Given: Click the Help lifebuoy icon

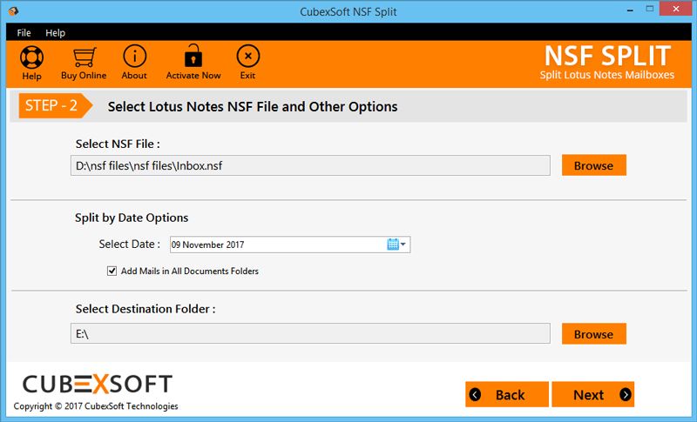Looking at the screenshot, I should tap(31, 57).
